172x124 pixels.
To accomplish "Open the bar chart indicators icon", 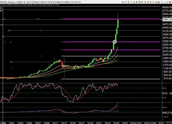I will [134, 2].
